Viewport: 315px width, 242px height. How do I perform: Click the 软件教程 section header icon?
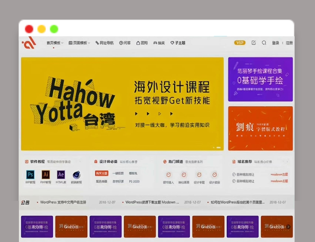click(x=27, y=162)
